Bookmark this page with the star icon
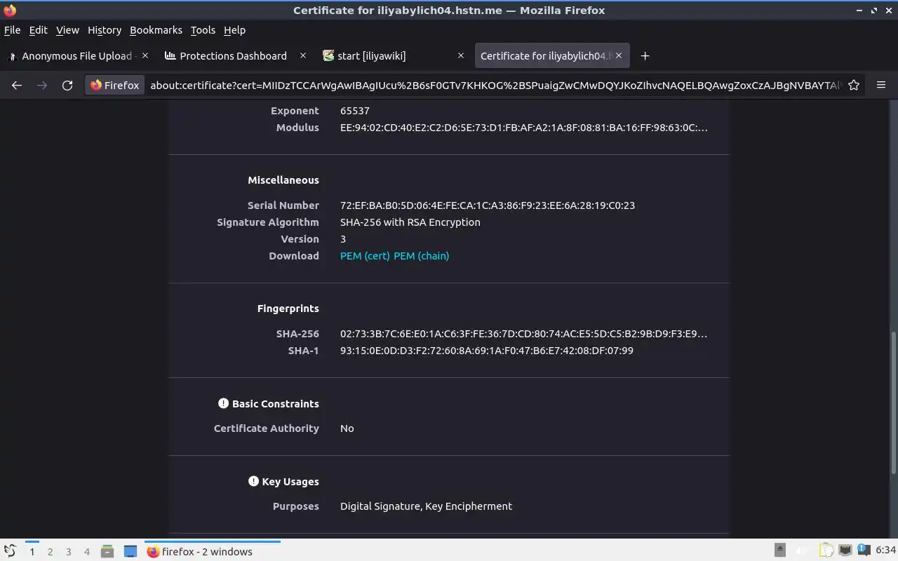 (x=854, y=85)
